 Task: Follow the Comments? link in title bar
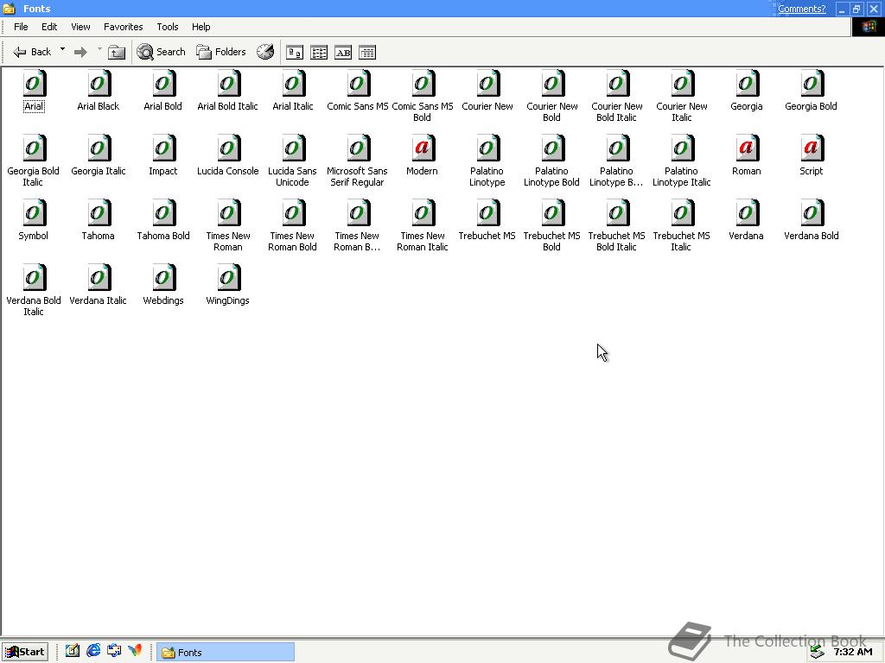click(x=801, y=9)
